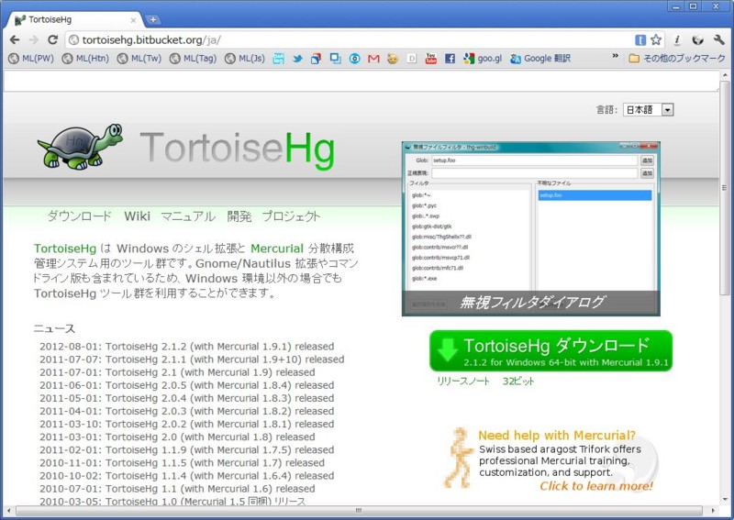Go back with the browser back arrow
This screenshot has width=734, height=520.
click(15, 39)
